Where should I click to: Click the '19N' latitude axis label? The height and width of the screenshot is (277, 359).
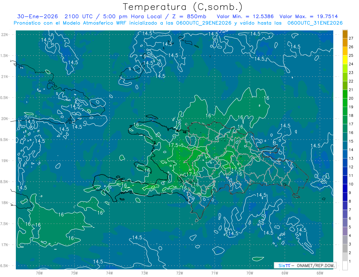point(5,161)
